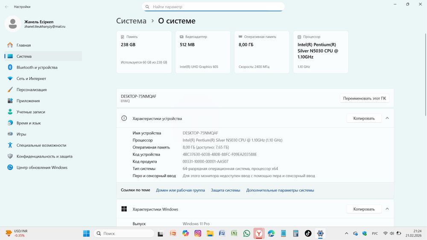Click device code 4BC37630-6038-480B text
The width and height of the screenshot is (427, 240).
(x=219, y=154)
